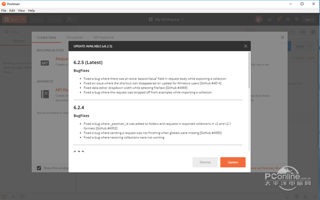Click the Request title in Building Blocks
The width and height of the screenshot is (320, 200).
coord(62,59)
